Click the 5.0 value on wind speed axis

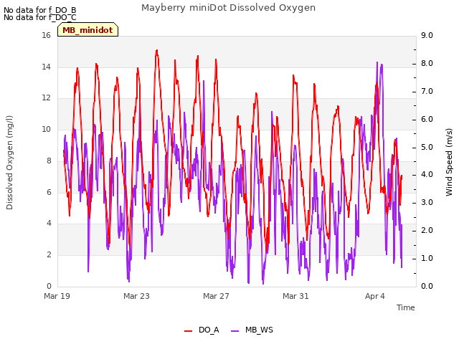coord(427,147)
